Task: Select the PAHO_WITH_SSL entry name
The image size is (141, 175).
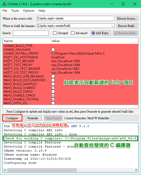Action: [x=16, y=103]
